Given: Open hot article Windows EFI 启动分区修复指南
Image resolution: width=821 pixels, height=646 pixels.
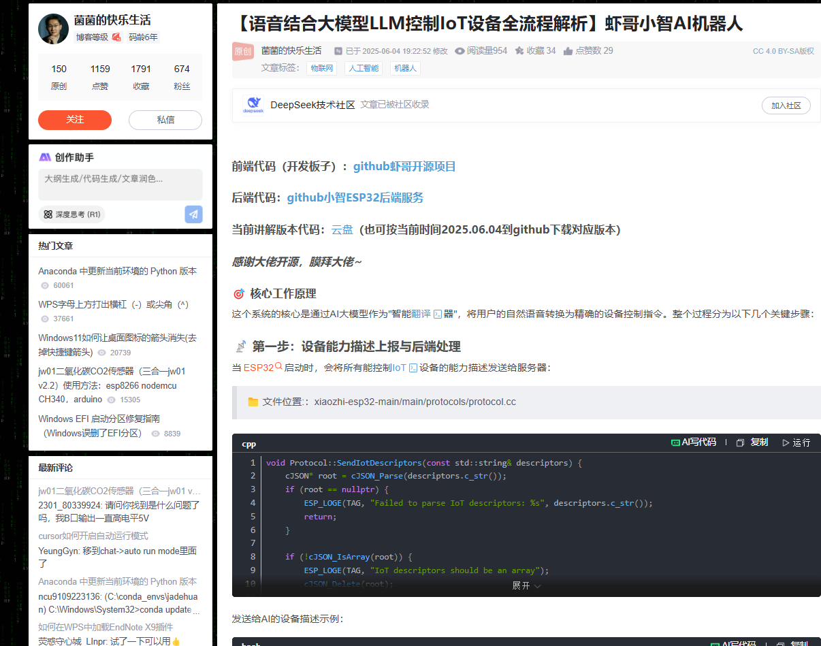Looking at the screenshot, I should pos(99,426).
